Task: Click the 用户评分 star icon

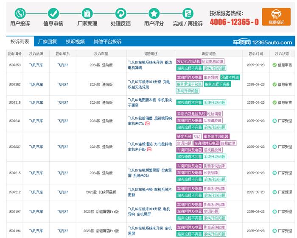Action: pyautogui.click(x=154, y=13)
